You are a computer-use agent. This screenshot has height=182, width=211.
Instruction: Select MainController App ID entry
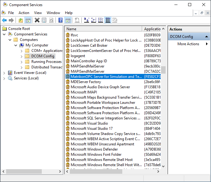[89, 61]
